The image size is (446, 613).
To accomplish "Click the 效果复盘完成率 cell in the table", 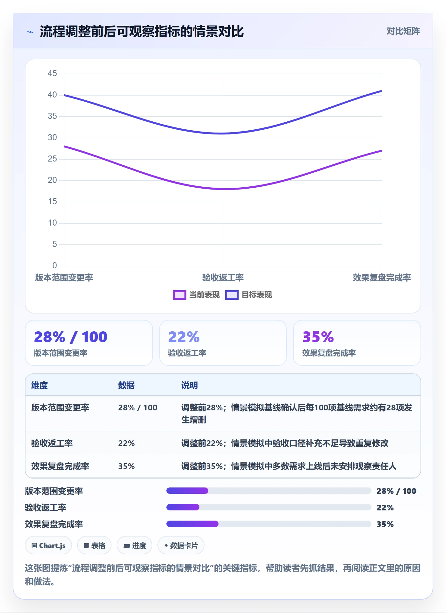I will pyautogui.click(x=60, y=466).
